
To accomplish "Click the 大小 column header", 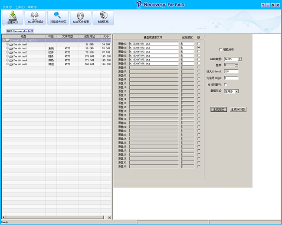I will tap(106, 36).
